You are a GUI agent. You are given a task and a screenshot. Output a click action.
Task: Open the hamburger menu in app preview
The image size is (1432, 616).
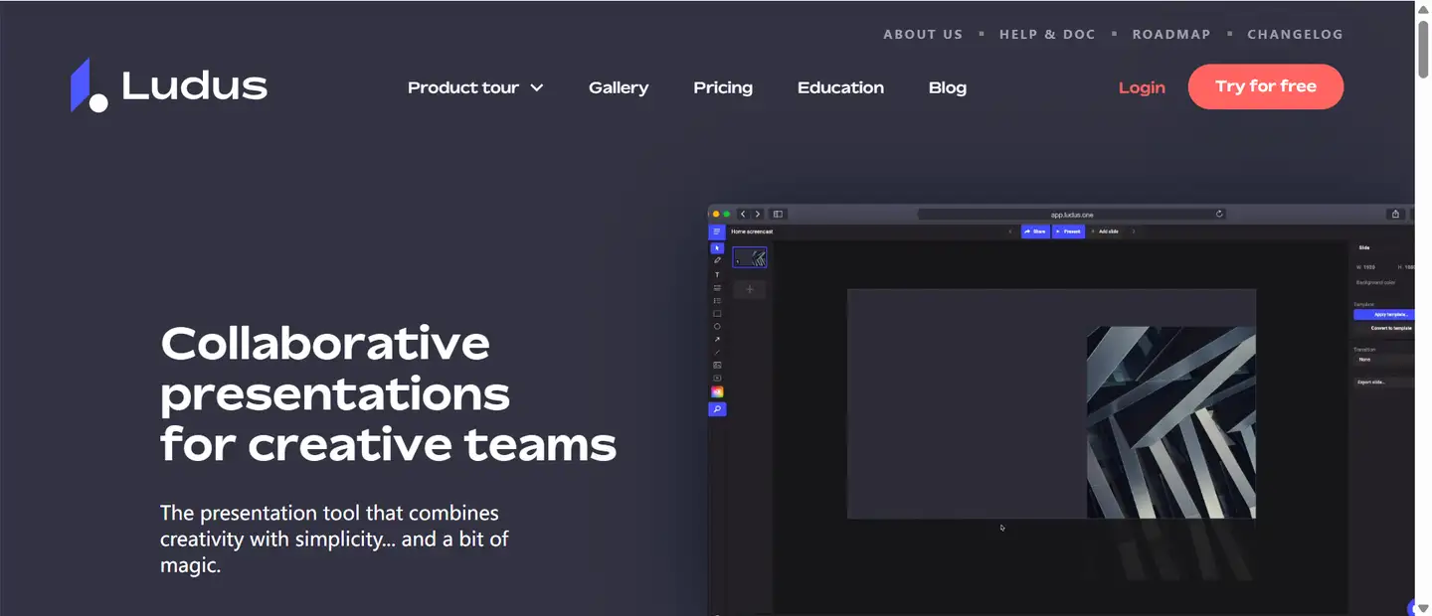(717, 231)
